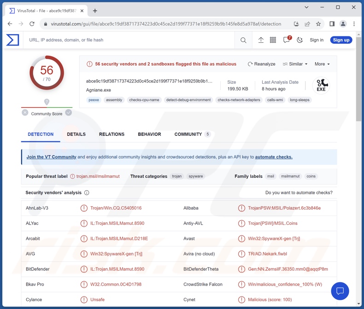The height and width of the screenshot is (309, 364).
Task: Expand the Similar dropdown
Action: (x=295, y=64)
